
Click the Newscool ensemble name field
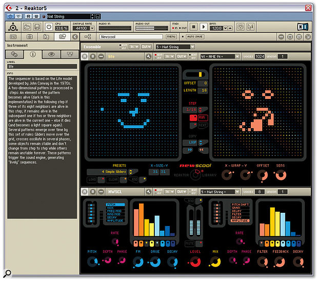(x=131, y=37)
